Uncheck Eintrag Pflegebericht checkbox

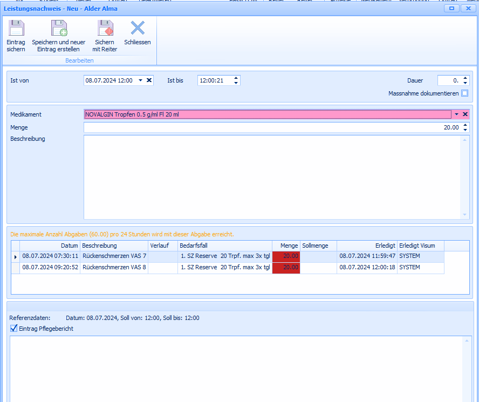(14, 329)
